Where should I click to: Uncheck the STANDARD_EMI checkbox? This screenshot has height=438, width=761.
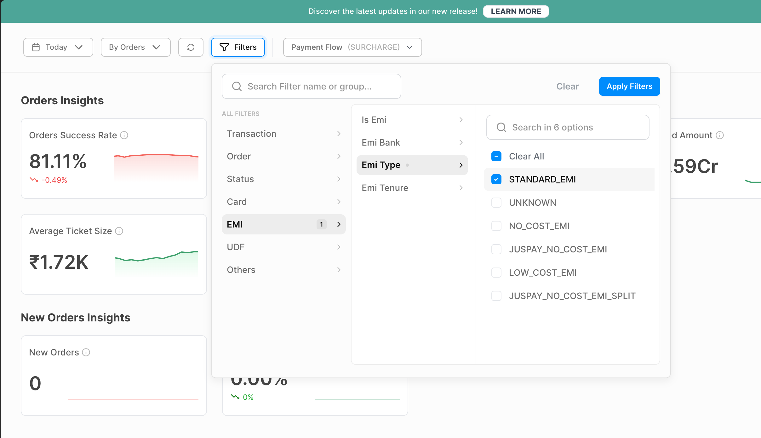[x=496, y=179]
